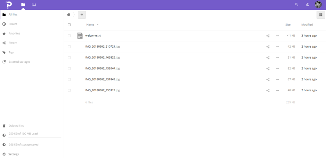Click 259 KB of 100 MB used
The height and width of the screenshot is (158, 326).
click(23, 134)
